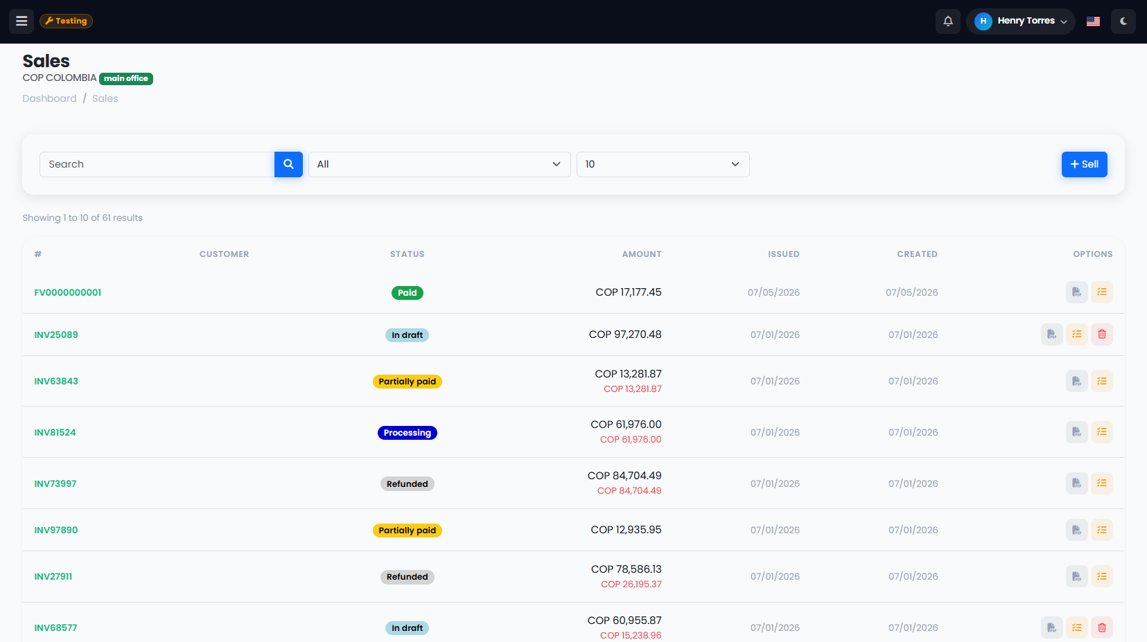This screenshot has width=1147, height=642.
Task: Open PDF for invoice INV81524
Action: [x=1076, y=432]
